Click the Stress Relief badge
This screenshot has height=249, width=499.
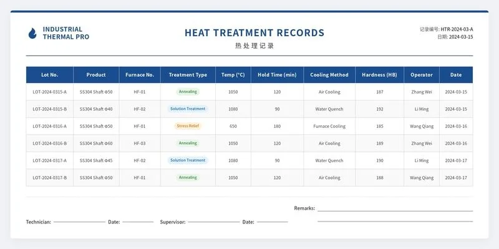pyautogui.click(x=188, y=126)
